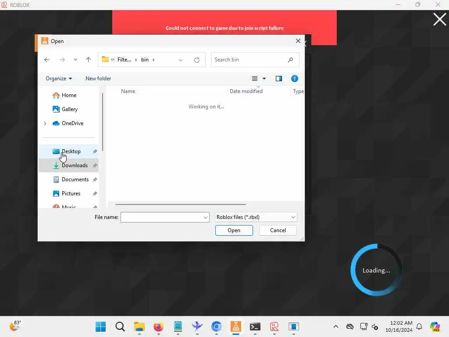Go forward with the dialog's forward arrow
This screenshot has height=337, width=449.
pos(62,60)
